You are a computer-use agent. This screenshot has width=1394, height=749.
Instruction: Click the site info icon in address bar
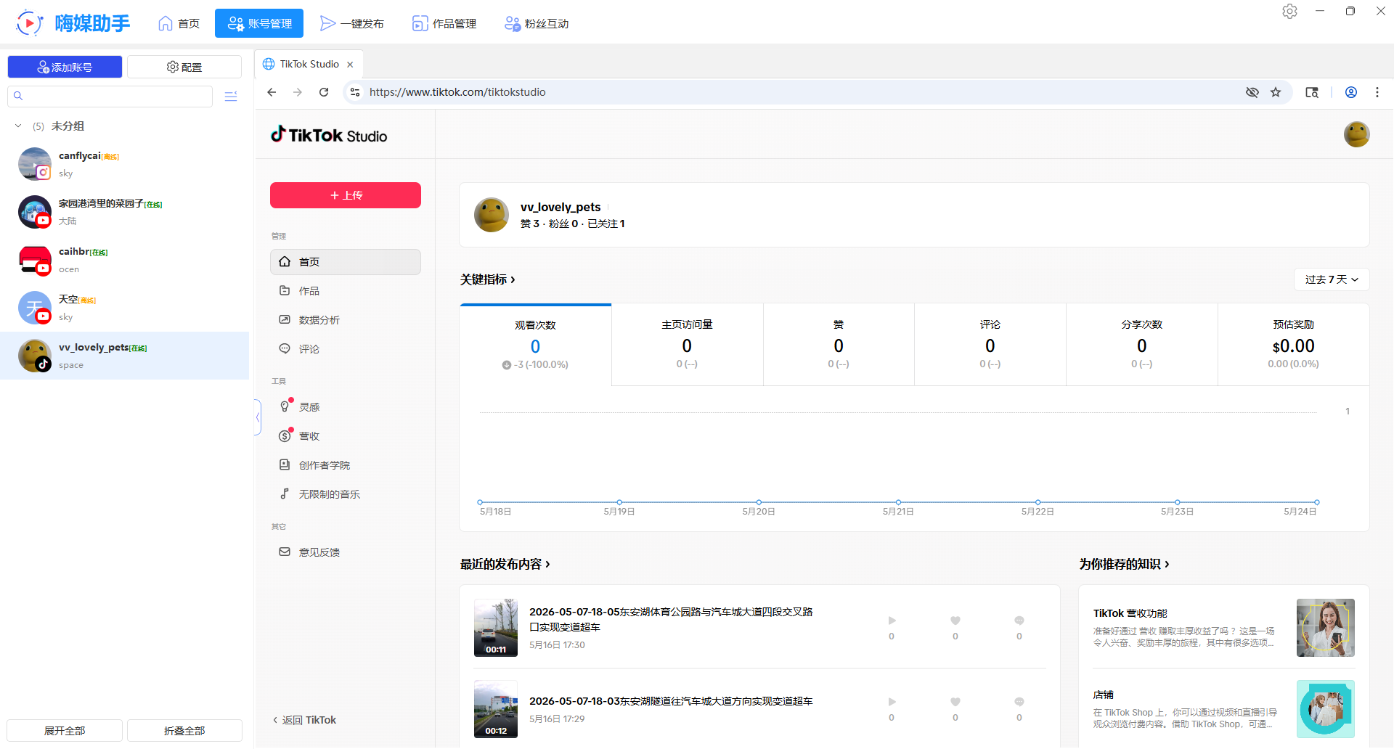pyautogui.click(x=355, y=92)
